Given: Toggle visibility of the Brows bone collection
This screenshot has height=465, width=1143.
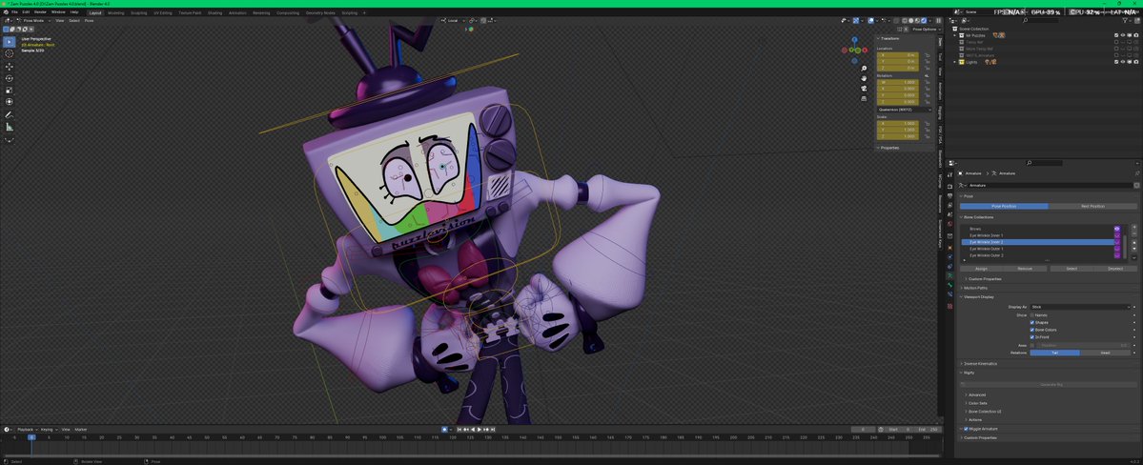Looking at the screenshot, I should pos(1116,229).
